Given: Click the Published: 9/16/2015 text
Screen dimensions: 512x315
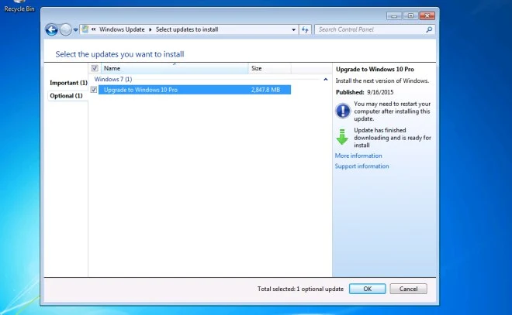Looking at the screenshot, I should click(365, 92).
